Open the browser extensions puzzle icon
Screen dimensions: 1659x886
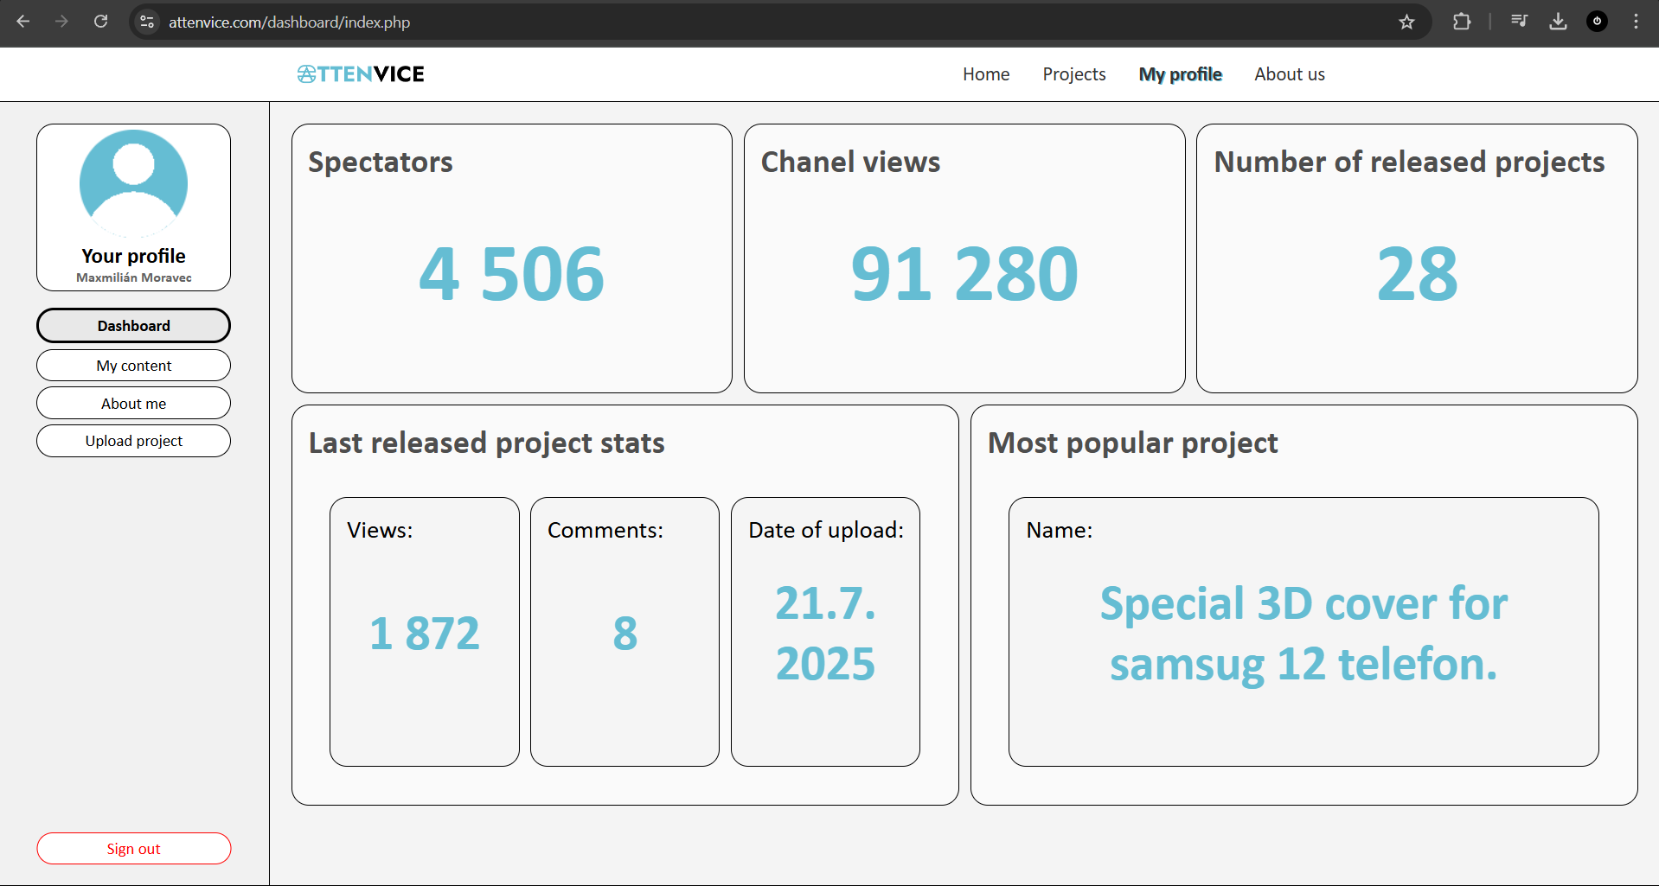tap(1462, 22)
